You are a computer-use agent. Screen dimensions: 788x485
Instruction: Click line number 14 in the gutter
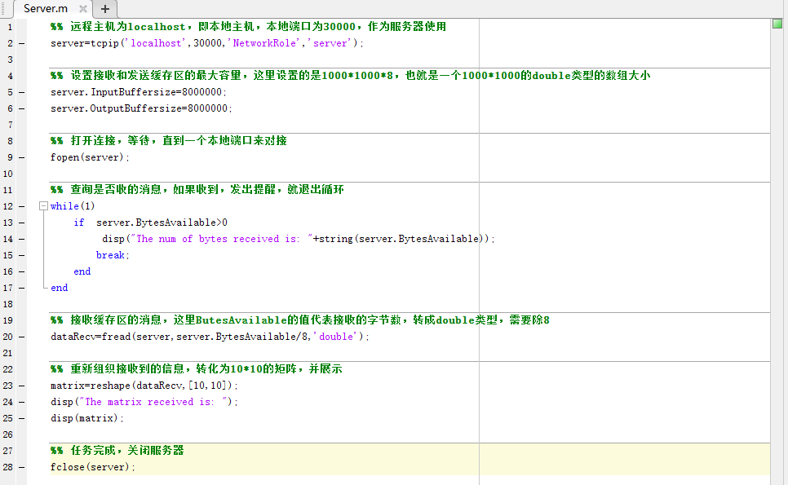(x=7, y=238)
